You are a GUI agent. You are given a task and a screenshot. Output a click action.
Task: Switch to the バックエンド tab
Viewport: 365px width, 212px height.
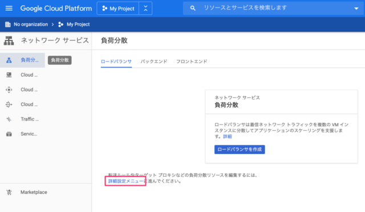pyautogui.click(x=154, y=61)
